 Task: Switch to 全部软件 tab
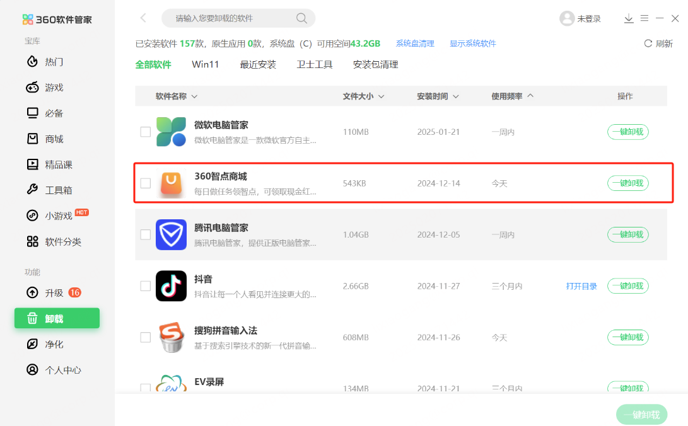153,64
